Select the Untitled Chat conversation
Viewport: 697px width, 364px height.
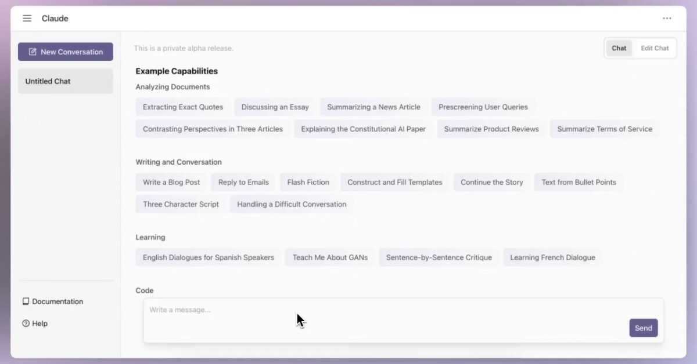coord(66,81)
